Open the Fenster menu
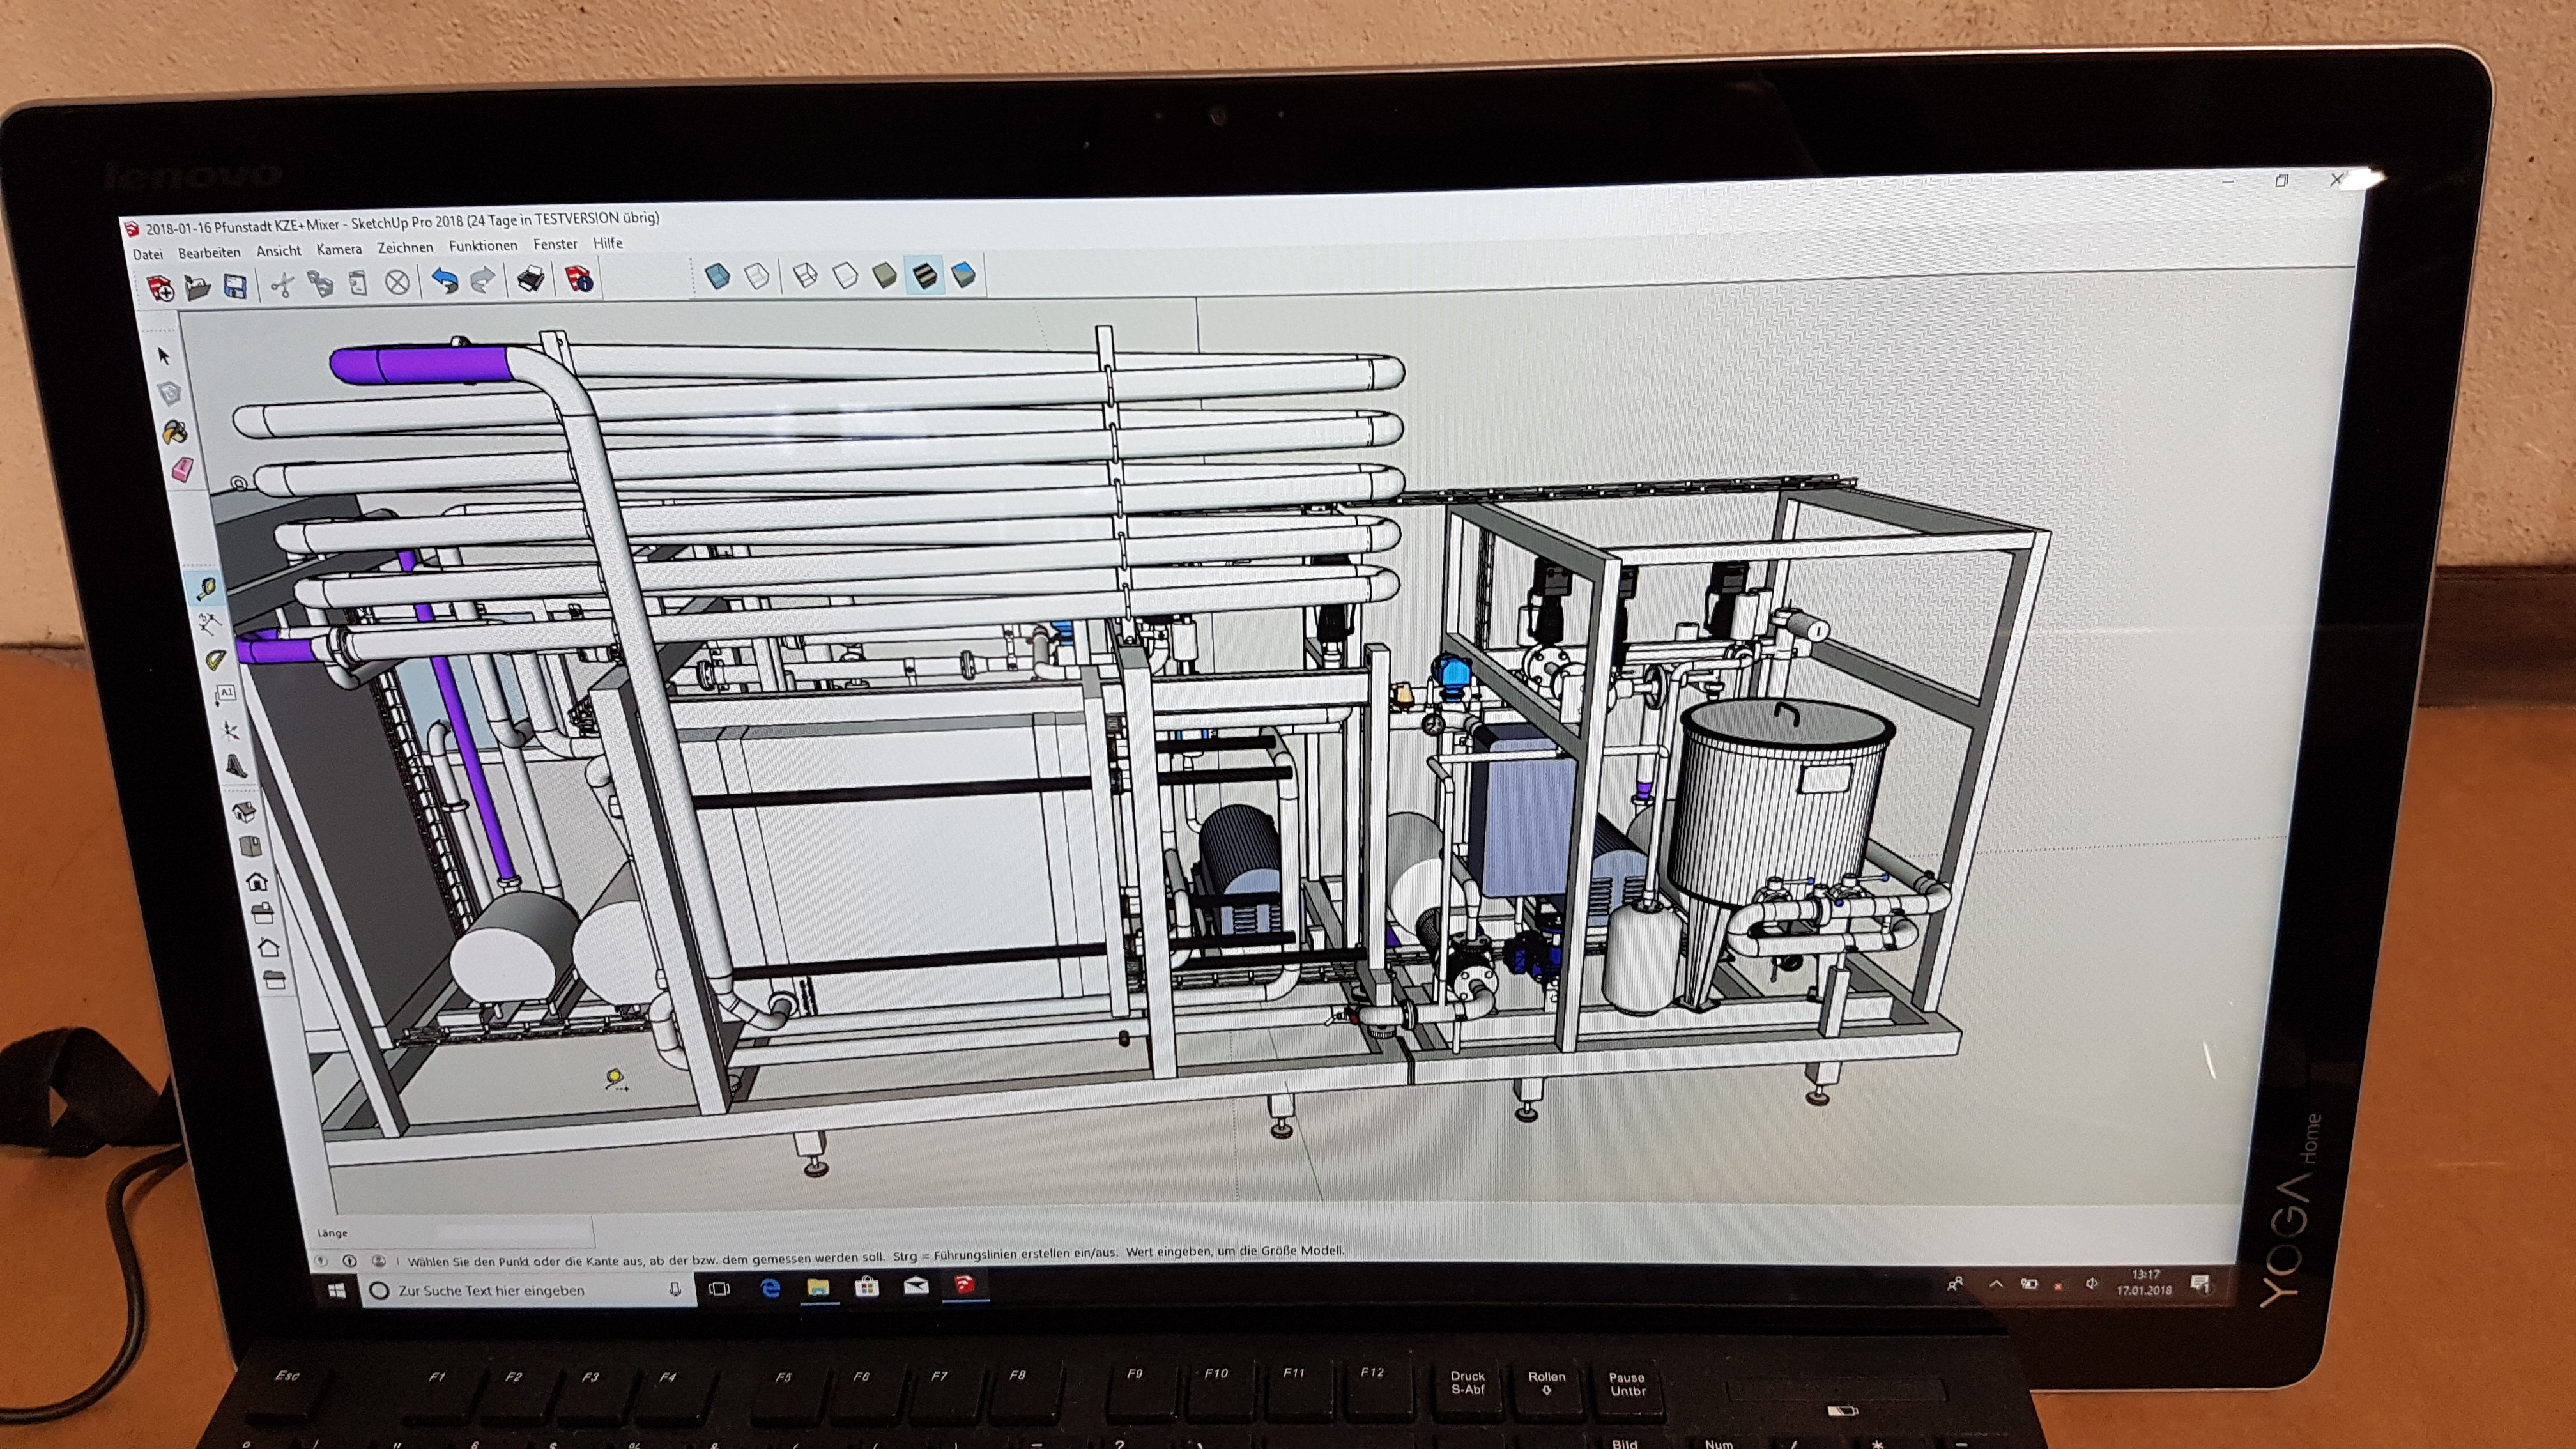 (555, 244)
